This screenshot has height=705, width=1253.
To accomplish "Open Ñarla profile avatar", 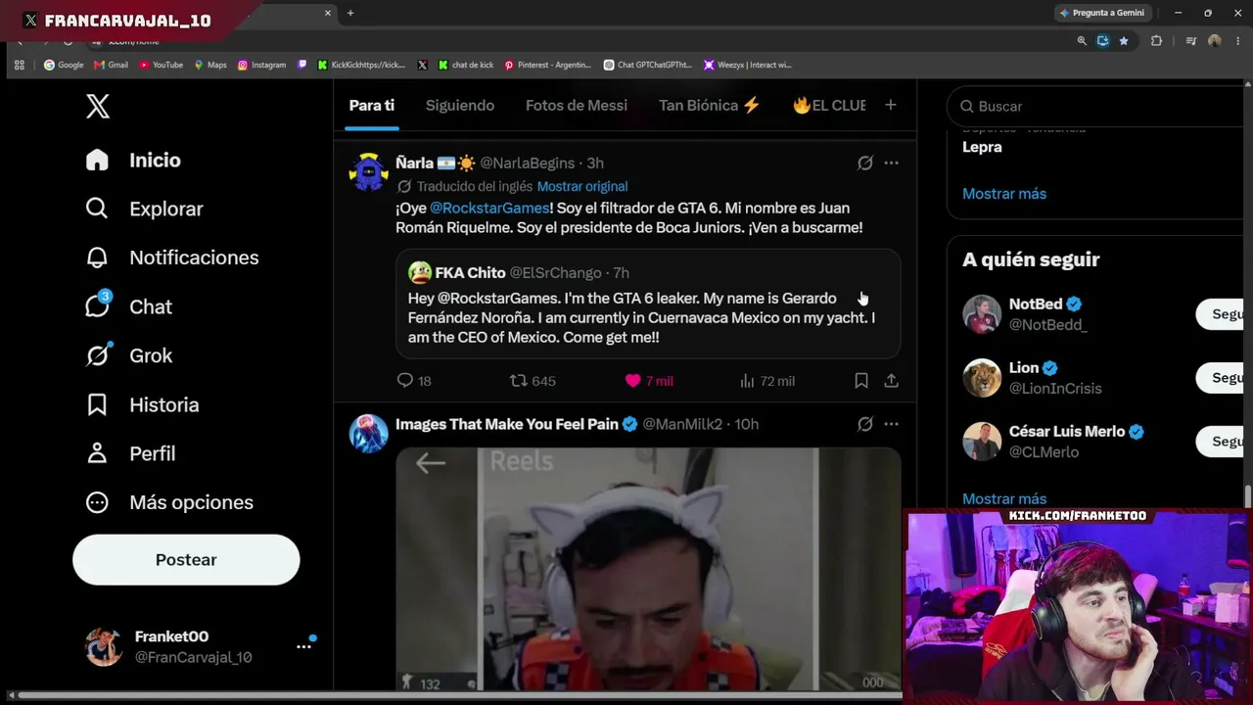I will (x=369, y=172).
